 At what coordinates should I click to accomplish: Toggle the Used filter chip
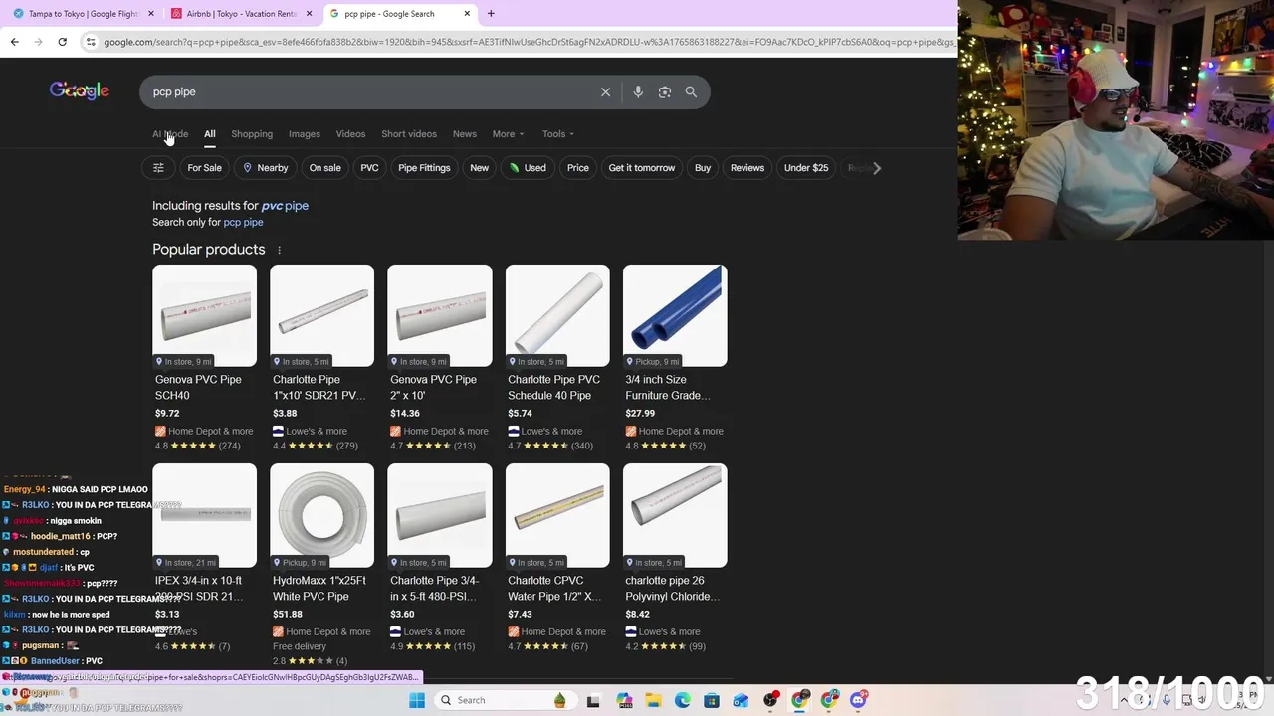coord(528,168)
